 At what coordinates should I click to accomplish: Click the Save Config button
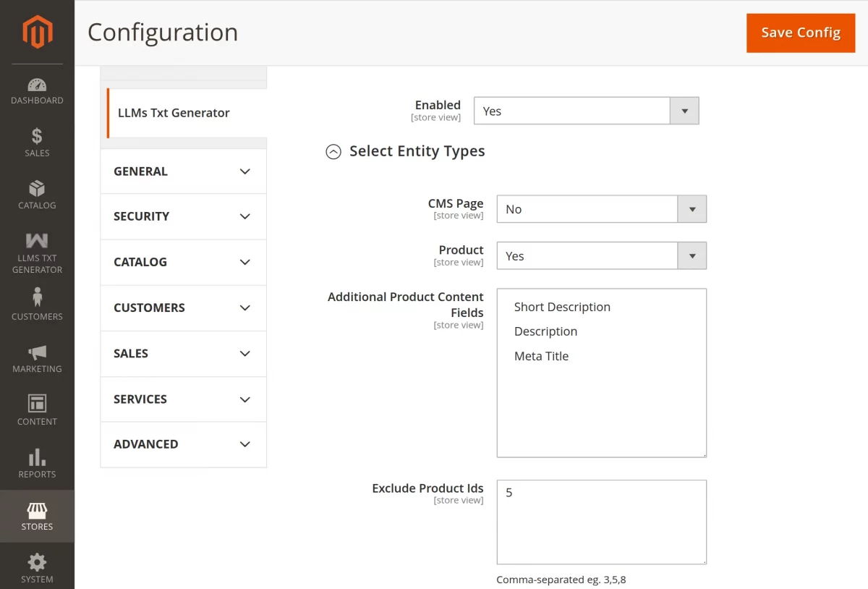click(801, 33)
